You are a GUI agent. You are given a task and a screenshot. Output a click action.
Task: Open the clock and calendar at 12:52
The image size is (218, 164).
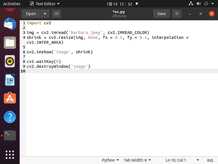(x=119, y=4)
